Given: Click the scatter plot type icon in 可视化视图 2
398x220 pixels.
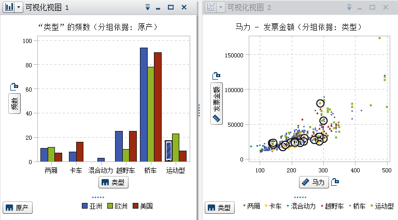Looking at the screenshot, I should tap(211, 7).
